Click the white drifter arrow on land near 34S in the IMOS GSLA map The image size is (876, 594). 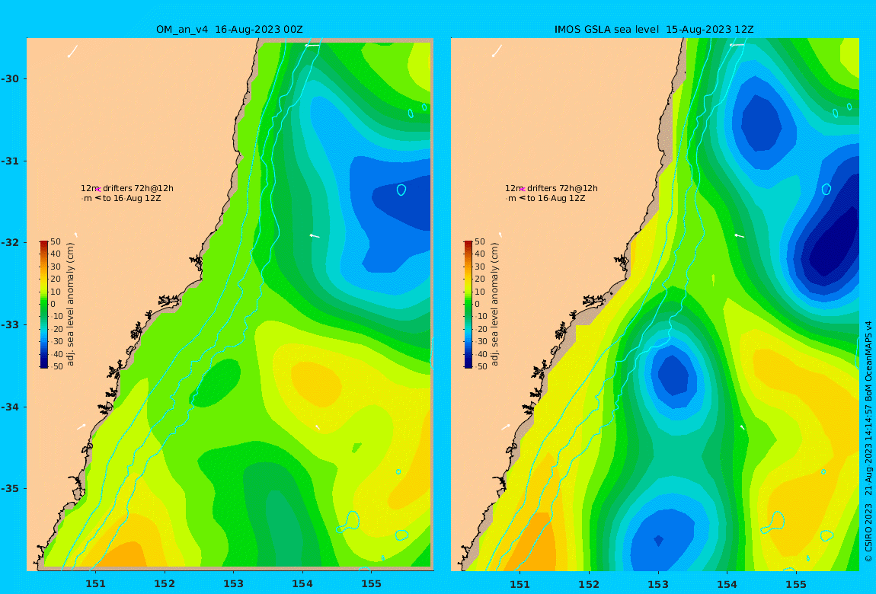click(x=506, y=426)
